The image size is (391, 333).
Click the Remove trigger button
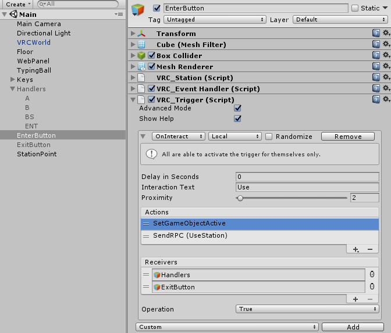[348, 137]
